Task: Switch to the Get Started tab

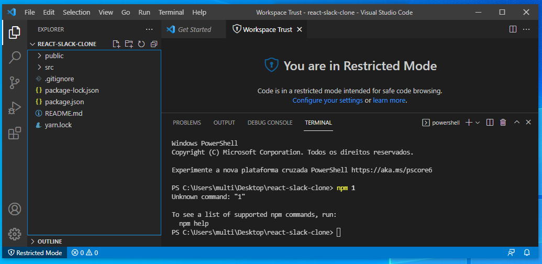Action: pos(194,30)
